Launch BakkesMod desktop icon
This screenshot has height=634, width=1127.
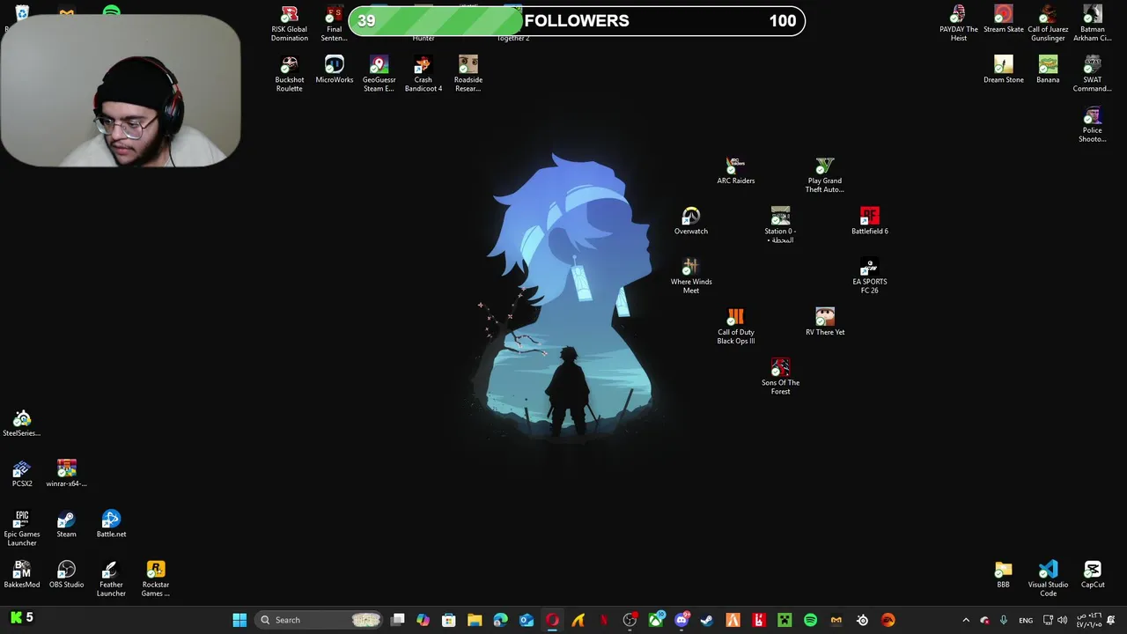pyautogui.click(x=22, y=574)
